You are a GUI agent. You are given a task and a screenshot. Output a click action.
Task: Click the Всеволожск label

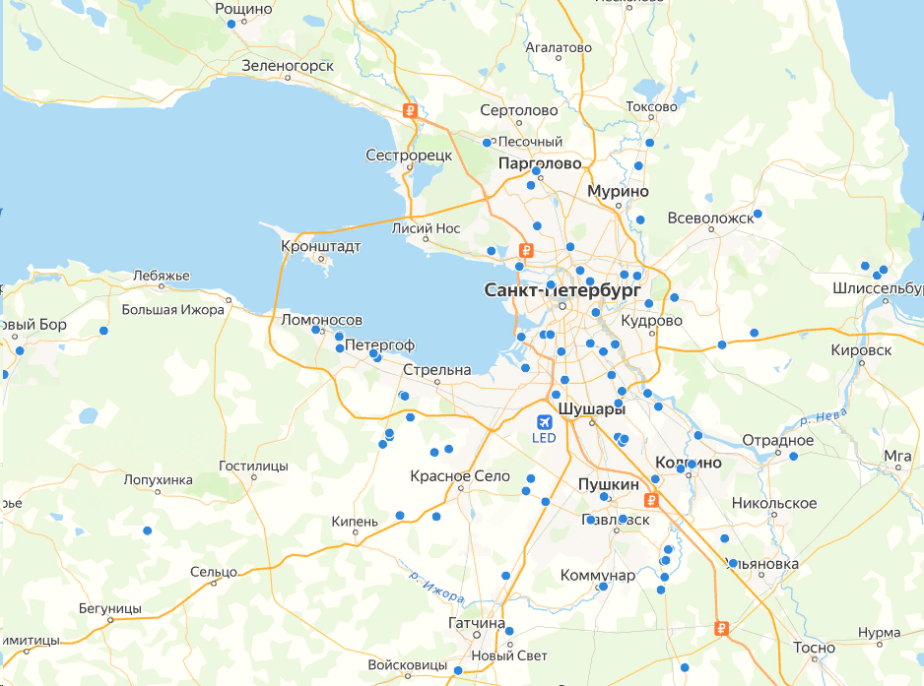[x=710, y=218]
